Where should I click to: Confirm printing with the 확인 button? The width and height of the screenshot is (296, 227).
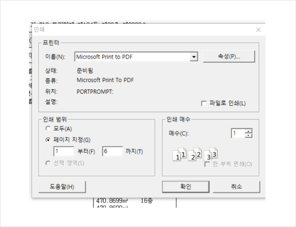186,187
